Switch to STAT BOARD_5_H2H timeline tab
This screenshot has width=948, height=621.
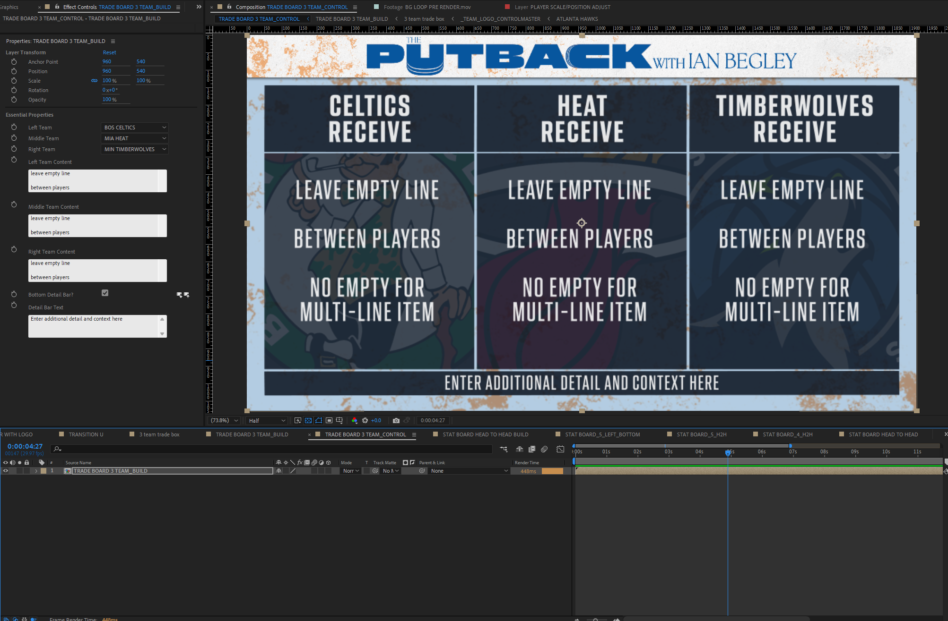tap(701, 434)
